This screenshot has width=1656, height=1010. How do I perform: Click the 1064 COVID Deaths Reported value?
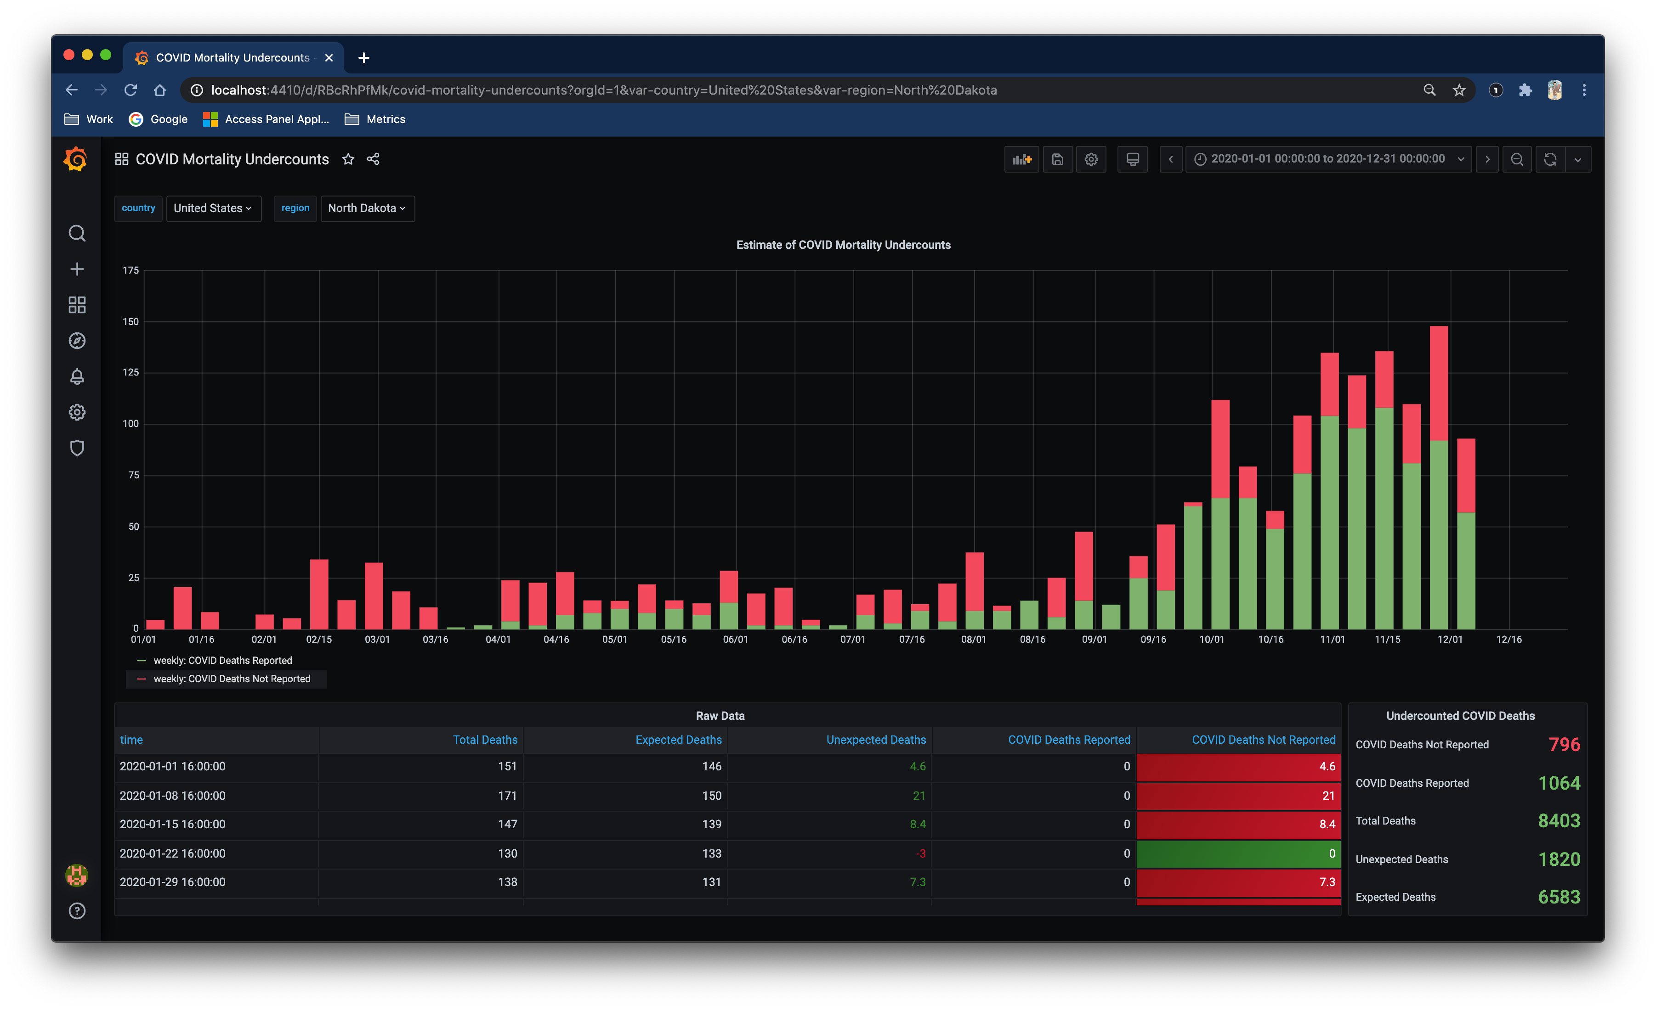[1559, 783]
